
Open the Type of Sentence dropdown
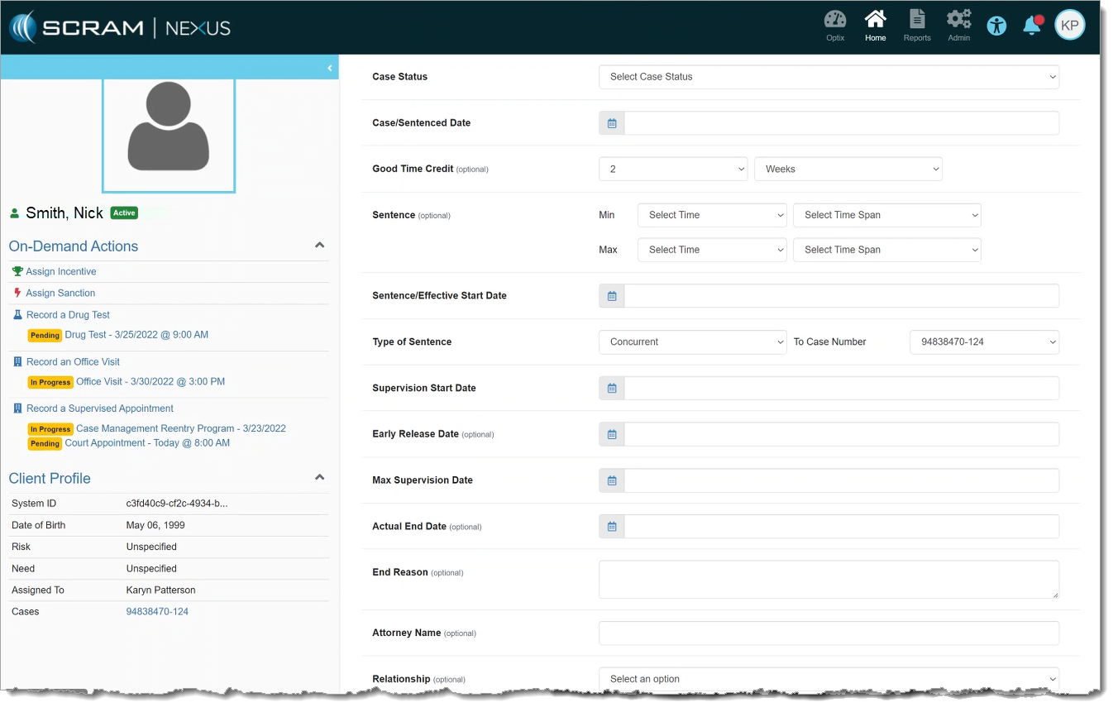(692, 342)
